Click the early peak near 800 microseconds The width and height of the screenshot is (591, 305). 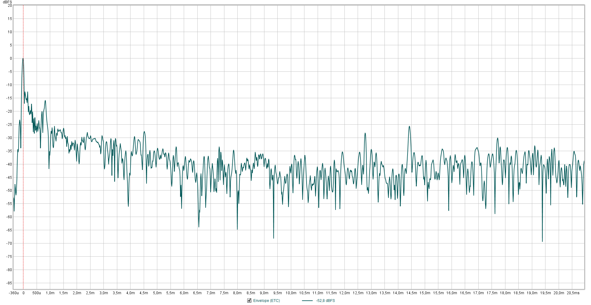[45, 101]
